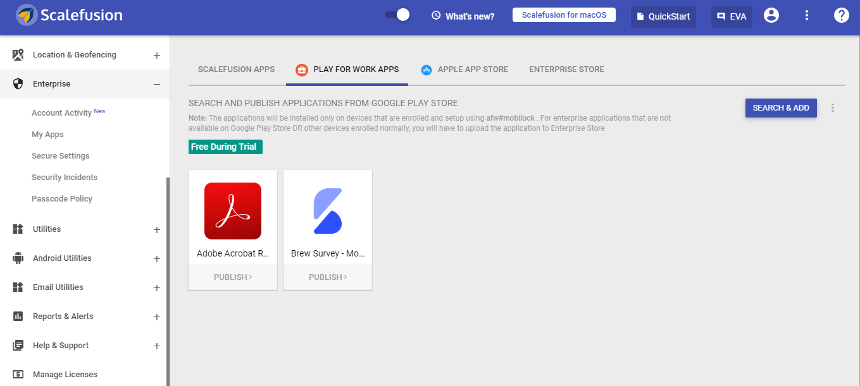Screen dimensions: 860x386
Task: Click the Reports & Alerts chart icon
Action: coord(18,317)
